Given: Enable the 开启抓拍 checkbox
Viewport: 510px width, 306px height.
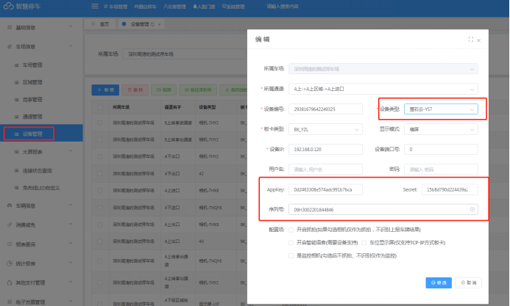Looking at the screenshot, I should pyautogui.click(x=291, y=230).
